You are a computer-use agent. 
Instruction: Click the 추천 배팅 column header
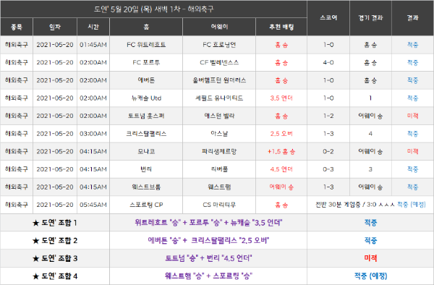(281, 27)
